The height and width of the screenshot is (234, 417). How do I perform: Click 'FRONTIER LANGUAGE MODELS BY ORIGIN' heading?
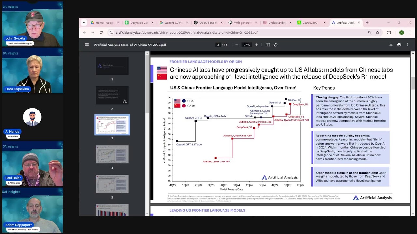point(206,62)
